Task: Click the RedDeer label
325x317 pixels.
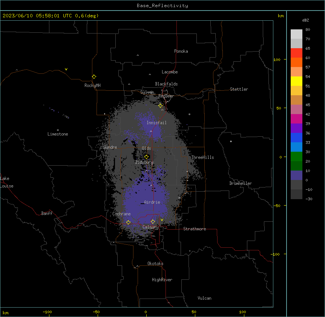Action: [x=166, y=96]
